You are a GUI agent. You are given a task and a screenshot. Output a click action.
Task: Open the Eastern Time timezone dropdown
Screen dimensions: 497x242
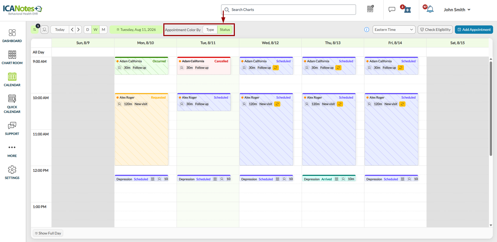click(394, 30)
